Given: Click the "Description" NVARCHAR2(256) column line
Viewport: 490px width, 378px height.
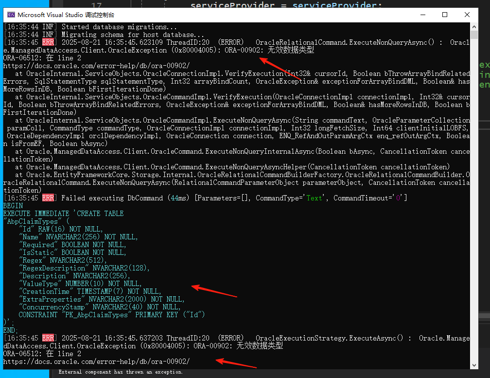Looking at the screenshot, I should click(x=75, y=276).
